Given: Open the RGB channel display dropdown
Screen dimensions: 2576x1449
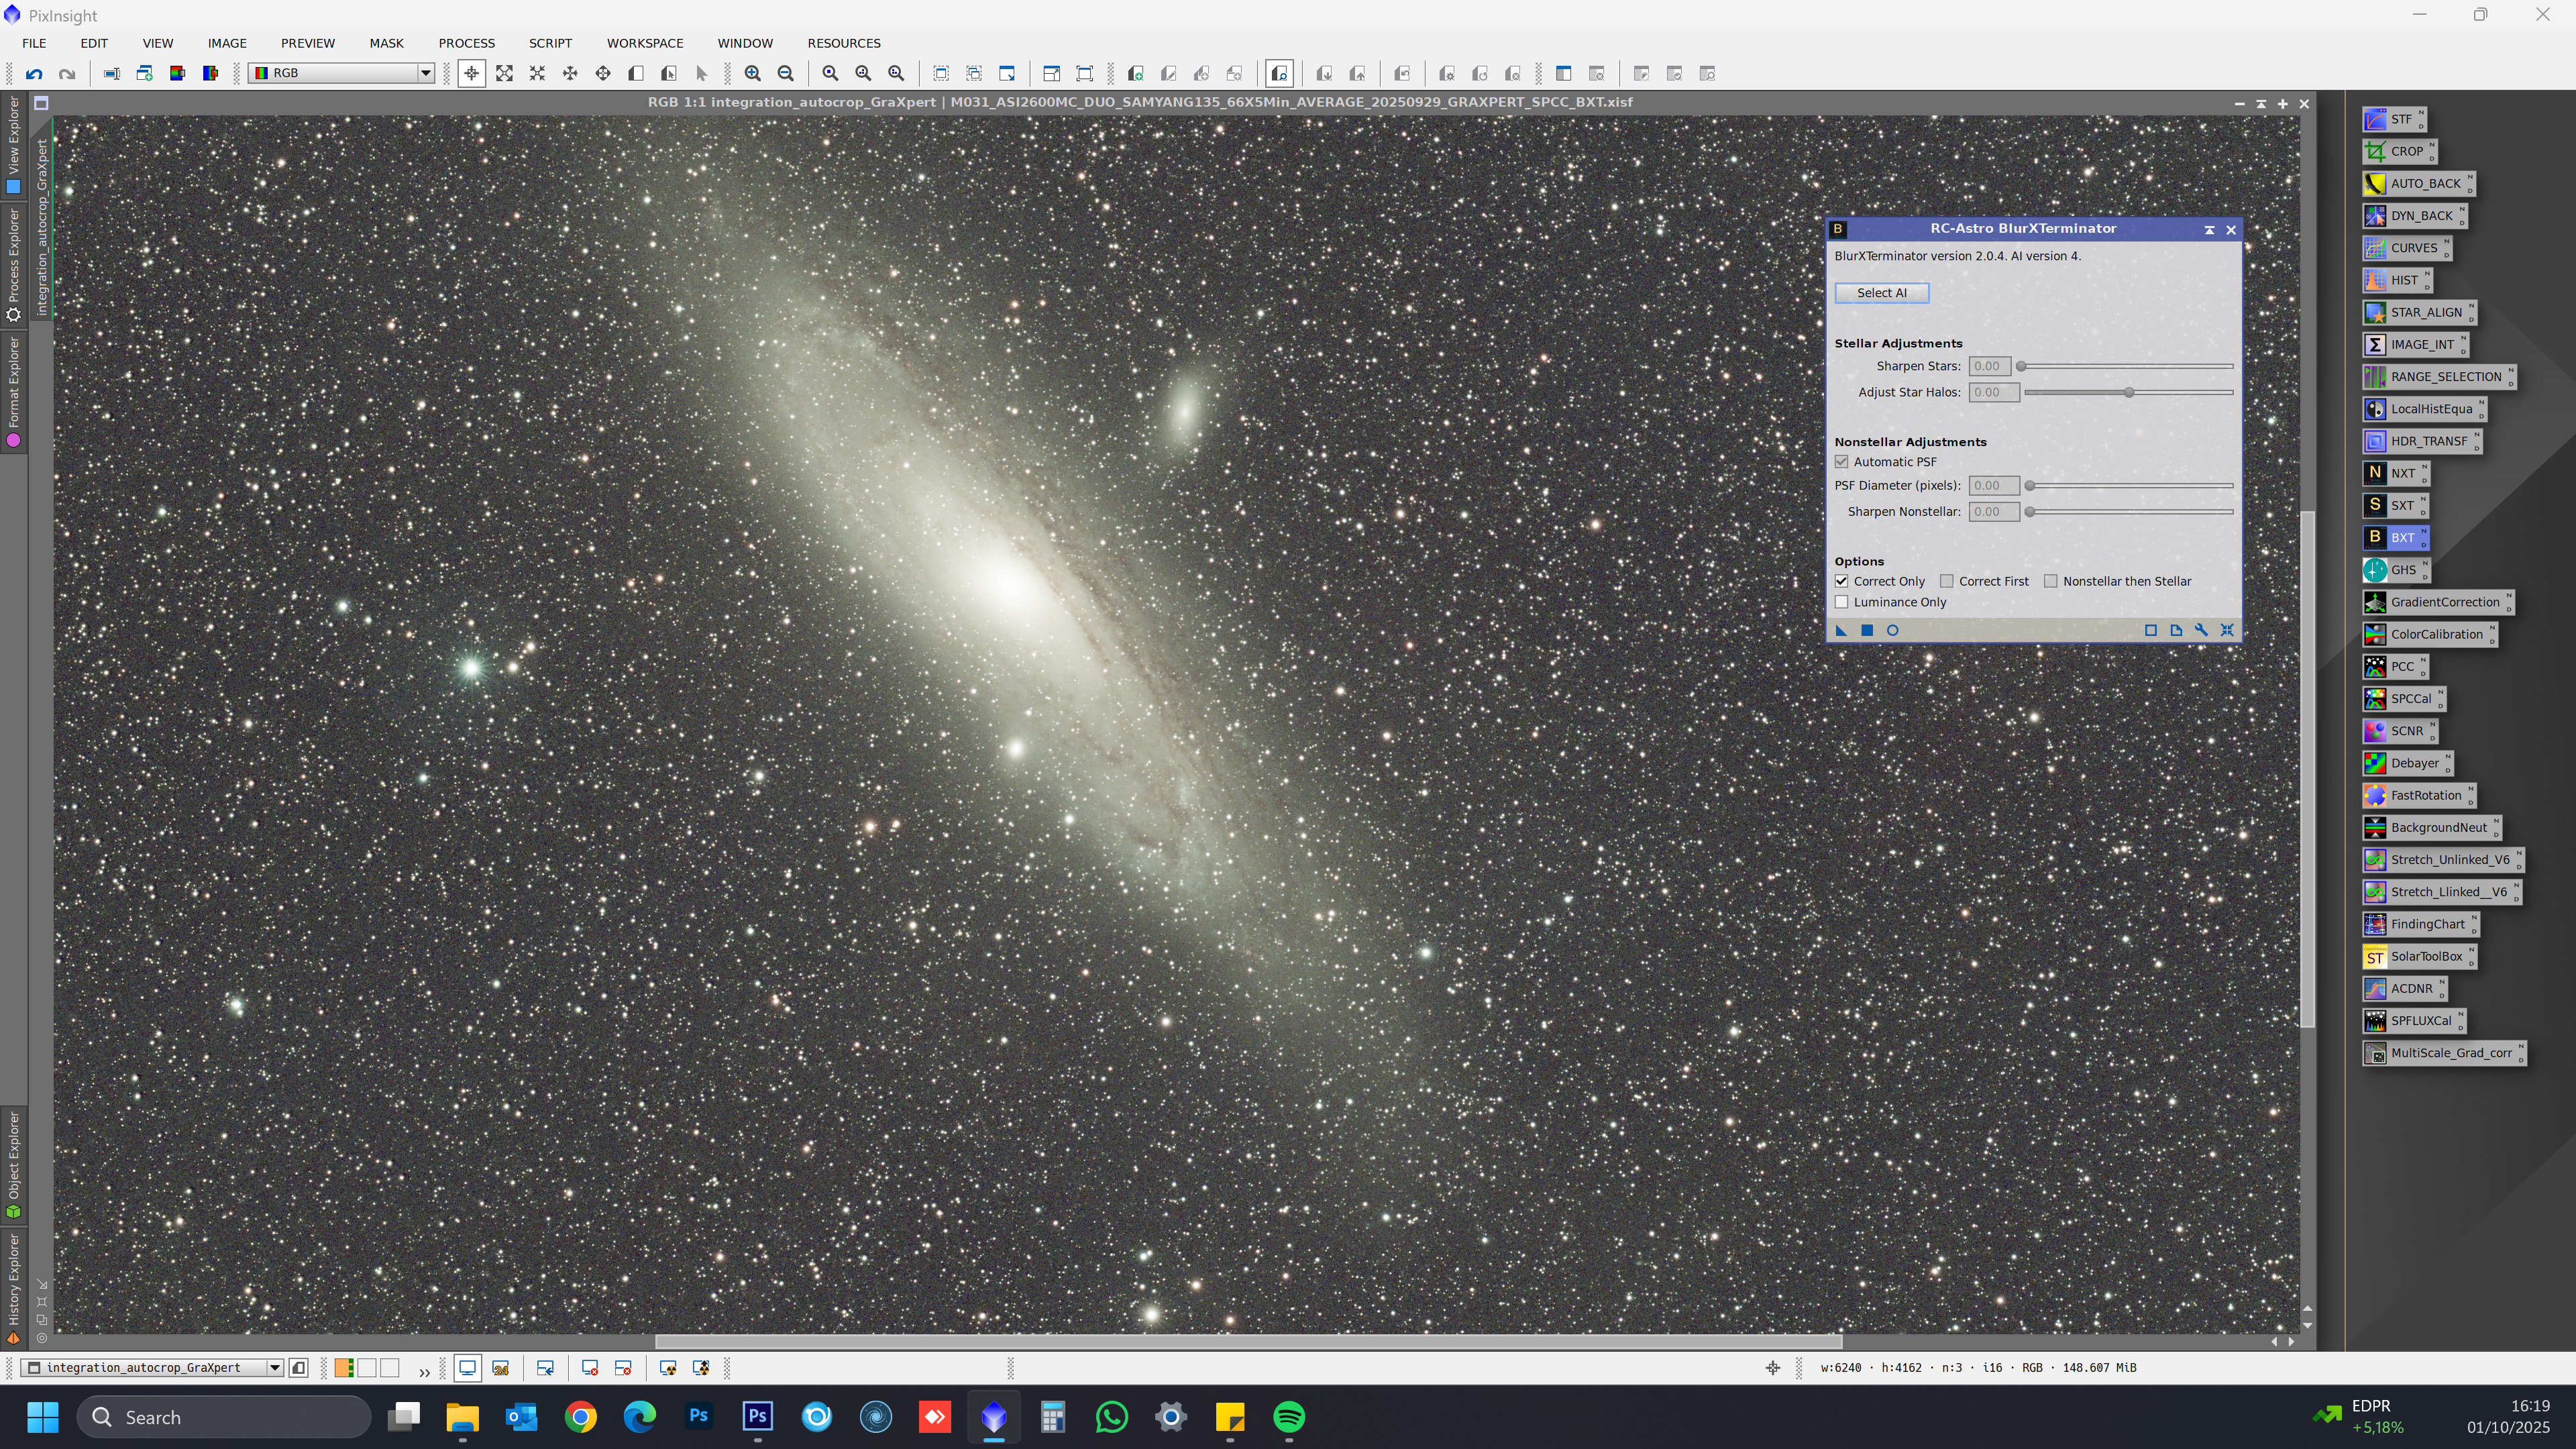Looking at the screenshot, I should tap(425, 73).
